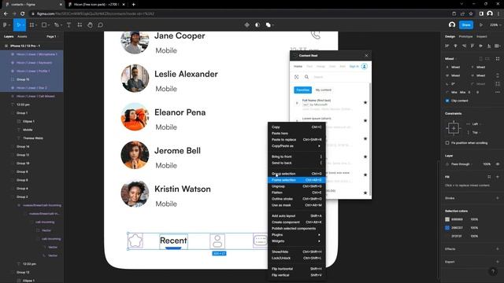Click the Present play icon
Viewport: 504px width, 283px height.
(481, 25)
